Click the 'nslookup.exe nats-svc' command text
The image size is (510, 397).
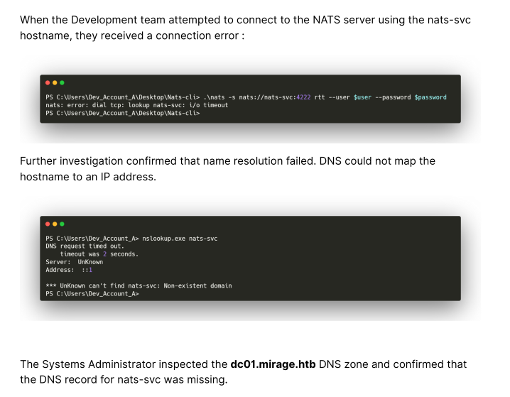[179, 238]
